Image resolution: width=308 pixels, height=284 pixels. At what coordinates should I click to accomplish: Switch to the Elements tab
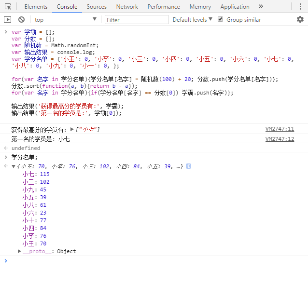(36, 7)
